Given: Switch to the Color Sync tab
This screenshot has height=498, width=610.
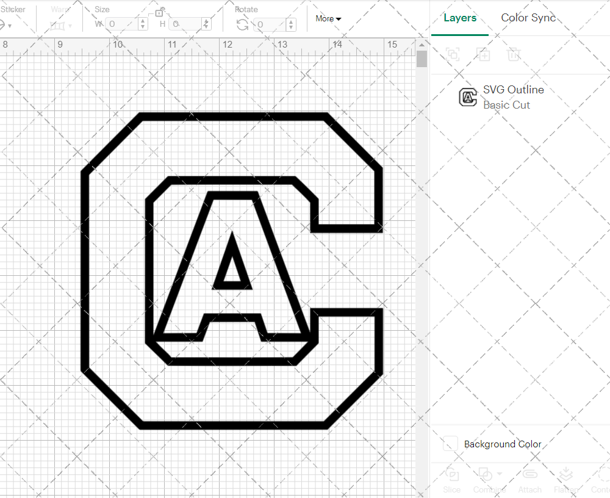Looking at the screenshot, I should tap(528, 18).
